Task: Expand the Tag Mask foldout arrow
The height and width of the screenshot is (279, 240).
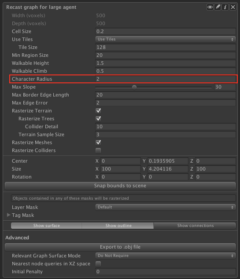Action: (x=8, y=215)
